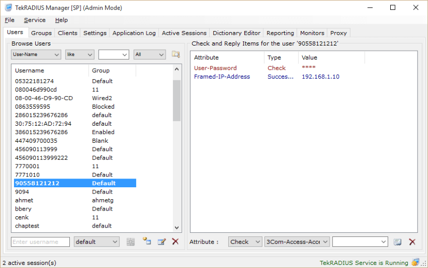
Task: Select user bbery
Action: click(x=75, y=209)
